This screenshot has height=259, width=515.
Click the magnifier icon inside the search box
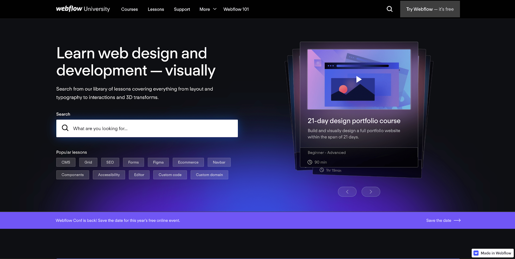pyautogui.click(x=65, y=128)
